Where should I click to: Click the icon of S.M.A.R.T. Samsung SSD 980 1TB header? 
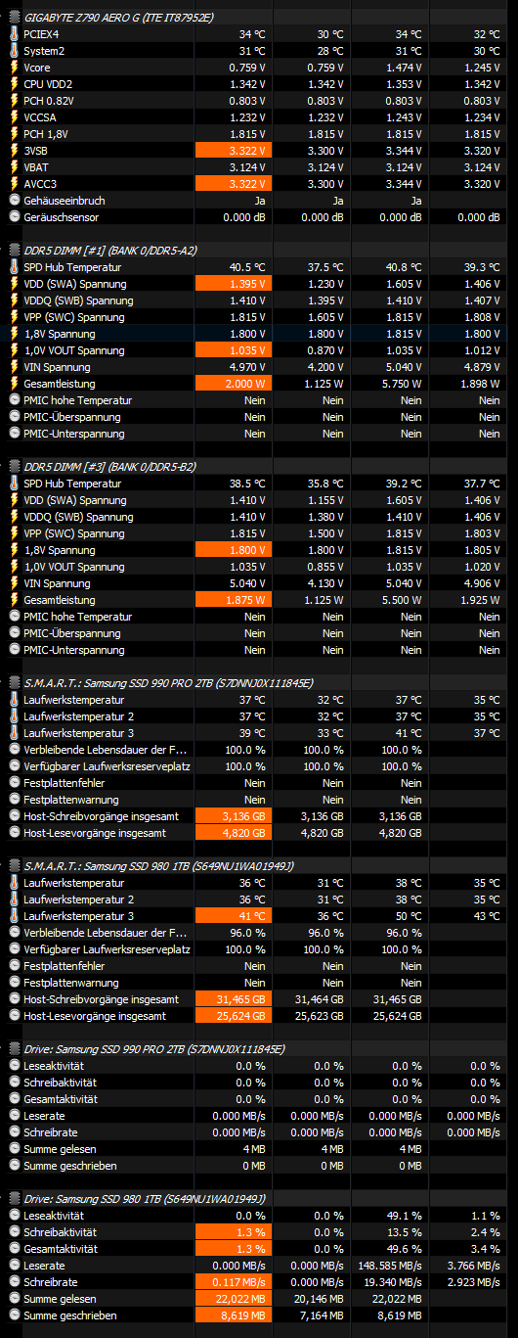15,866
